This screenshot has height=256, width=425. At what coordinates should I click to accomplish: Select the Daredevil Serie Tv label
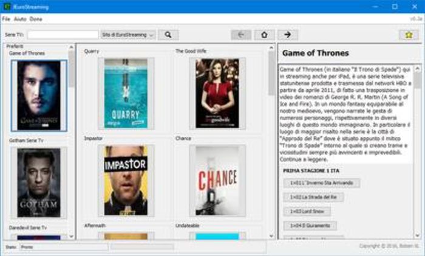click(x=28, y=227)
